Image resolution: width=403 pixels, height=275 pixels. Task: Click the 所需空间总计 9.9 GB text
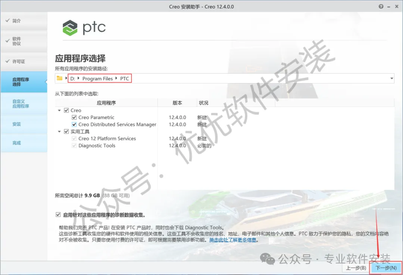[77, 195]
